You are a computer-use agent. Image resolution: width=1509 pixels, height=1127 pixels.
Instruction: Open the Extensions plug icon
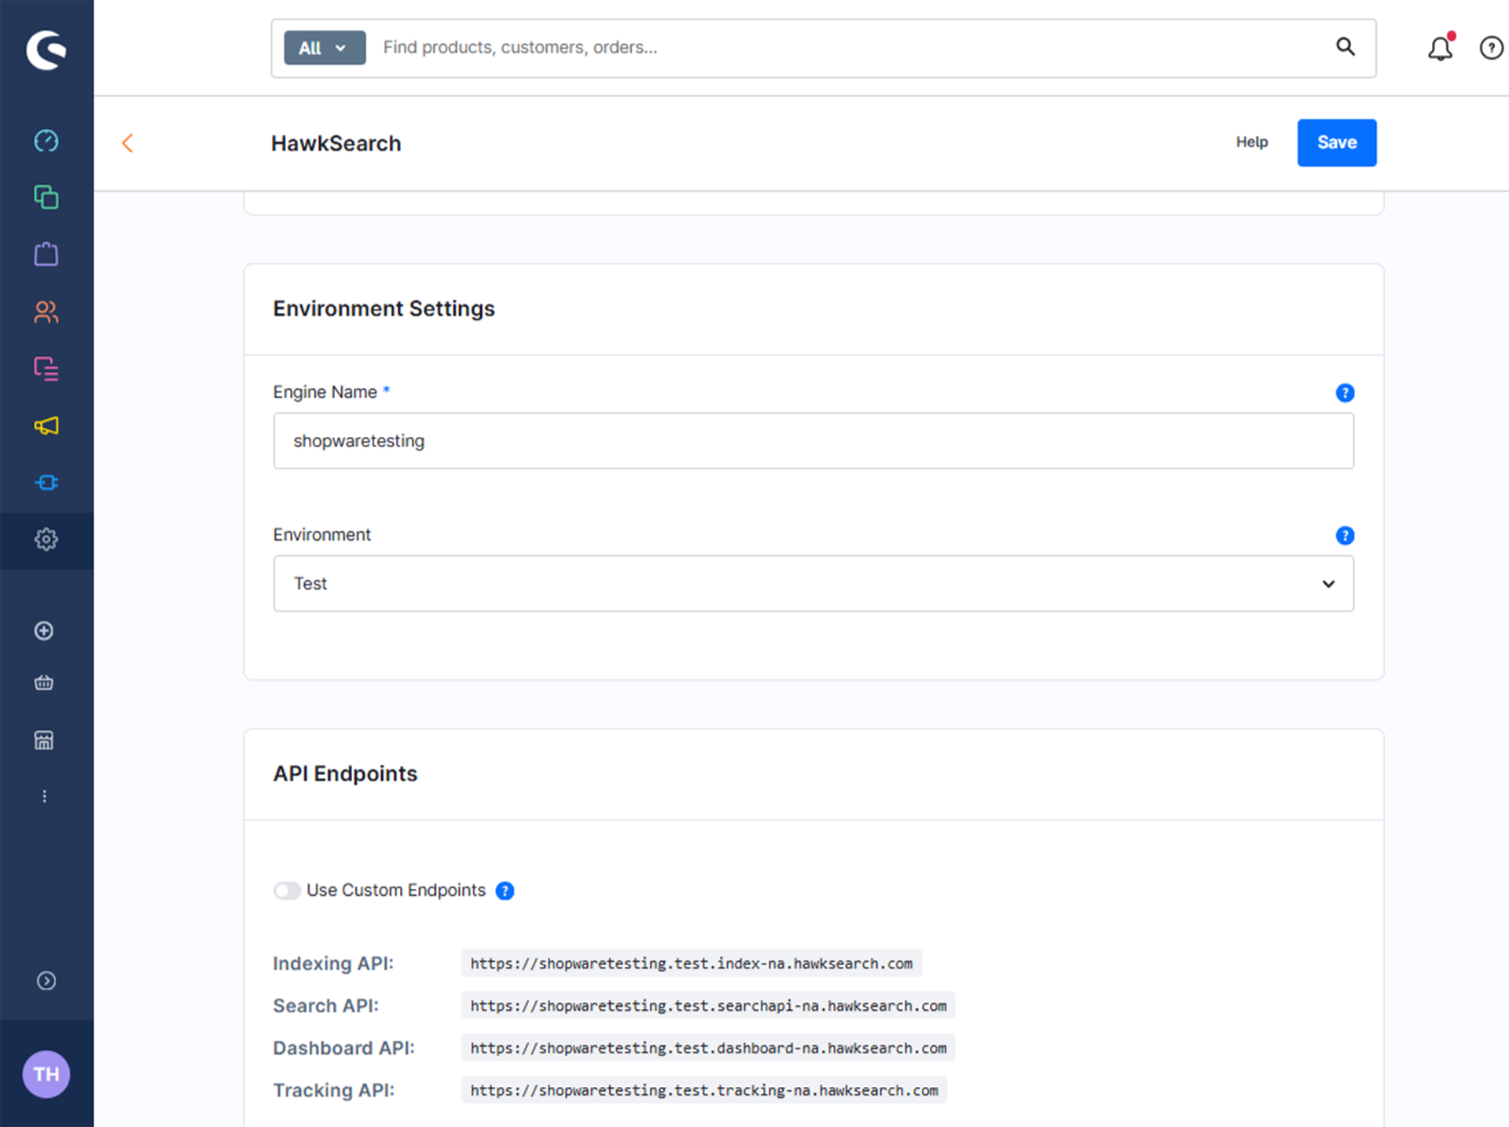click(46, 483)
